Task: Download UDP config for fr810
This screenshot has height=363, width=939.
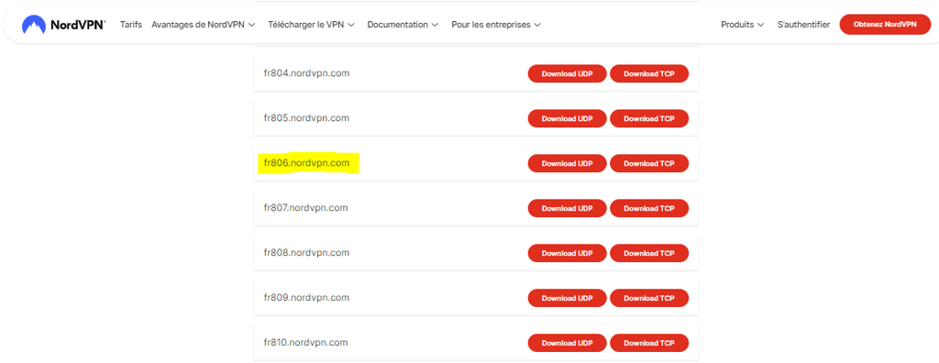Action: tap(567, 343)
